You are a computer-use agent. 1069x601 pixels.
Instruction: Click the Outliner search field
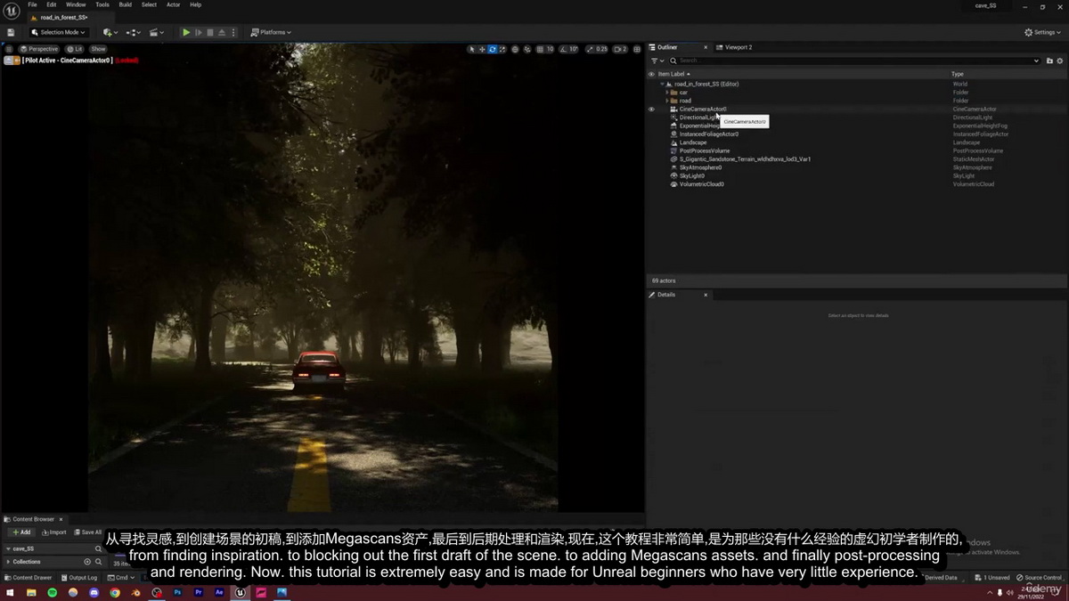(854, 61)
